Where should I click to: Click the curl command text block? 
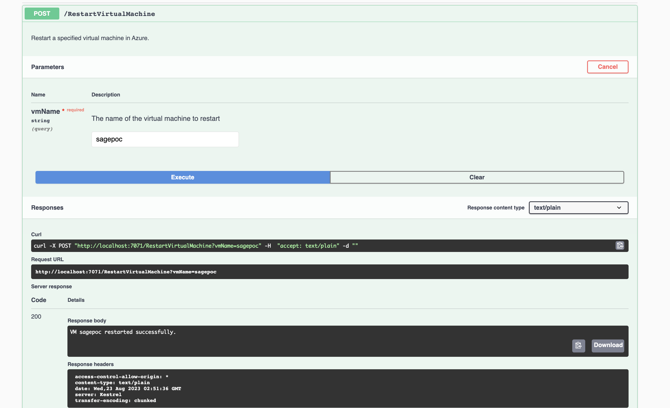[196, 246]
